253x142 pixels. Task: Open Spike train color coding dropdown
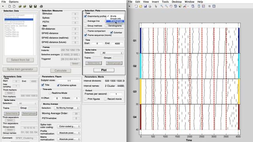click(x=69, y=127)
